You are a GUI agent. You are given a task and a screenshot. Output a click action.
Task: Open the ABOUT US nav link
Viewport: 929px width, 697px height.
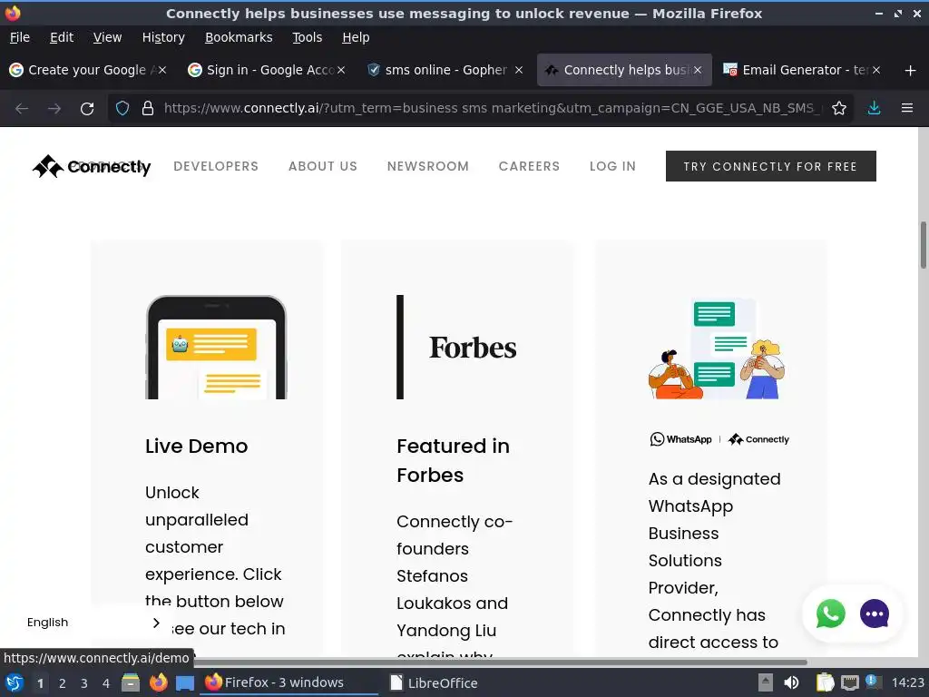click(323, 167)
